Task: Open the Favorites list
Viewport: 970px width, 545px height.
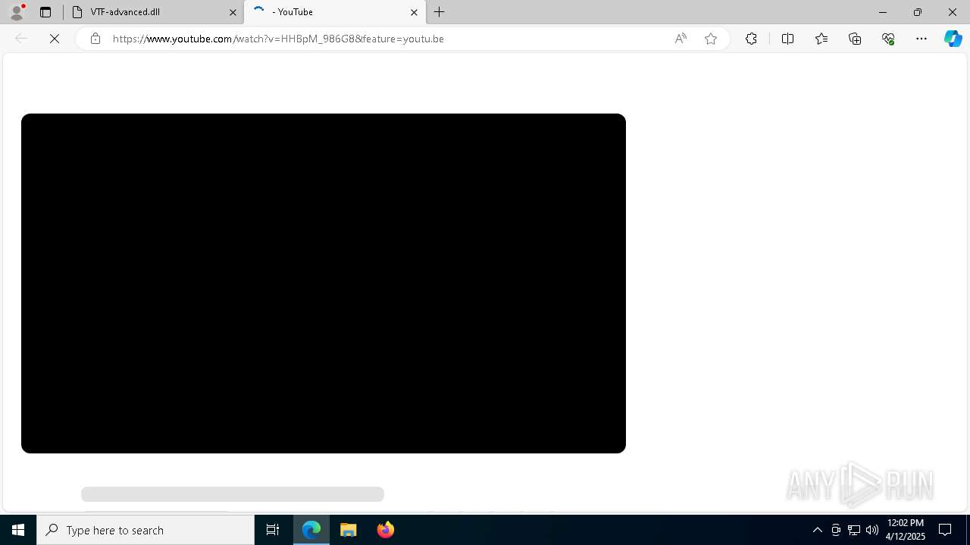Action: (x=821, y=39)
